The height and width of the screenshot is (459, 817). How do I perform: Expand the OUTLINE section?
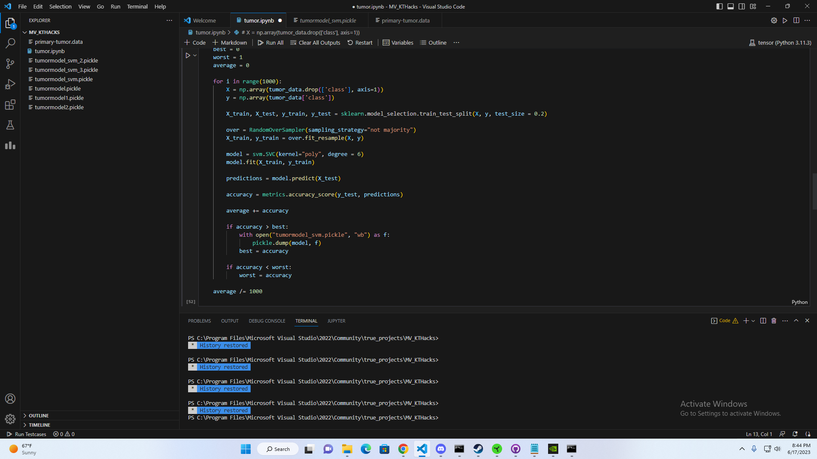pyautogui.click(x=39, y=416)
